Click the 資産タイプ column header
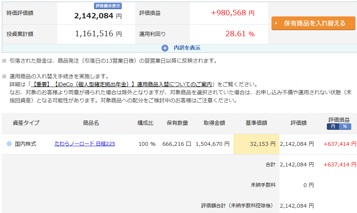This screenshot has height=213, width=357. tap(26, 123)
